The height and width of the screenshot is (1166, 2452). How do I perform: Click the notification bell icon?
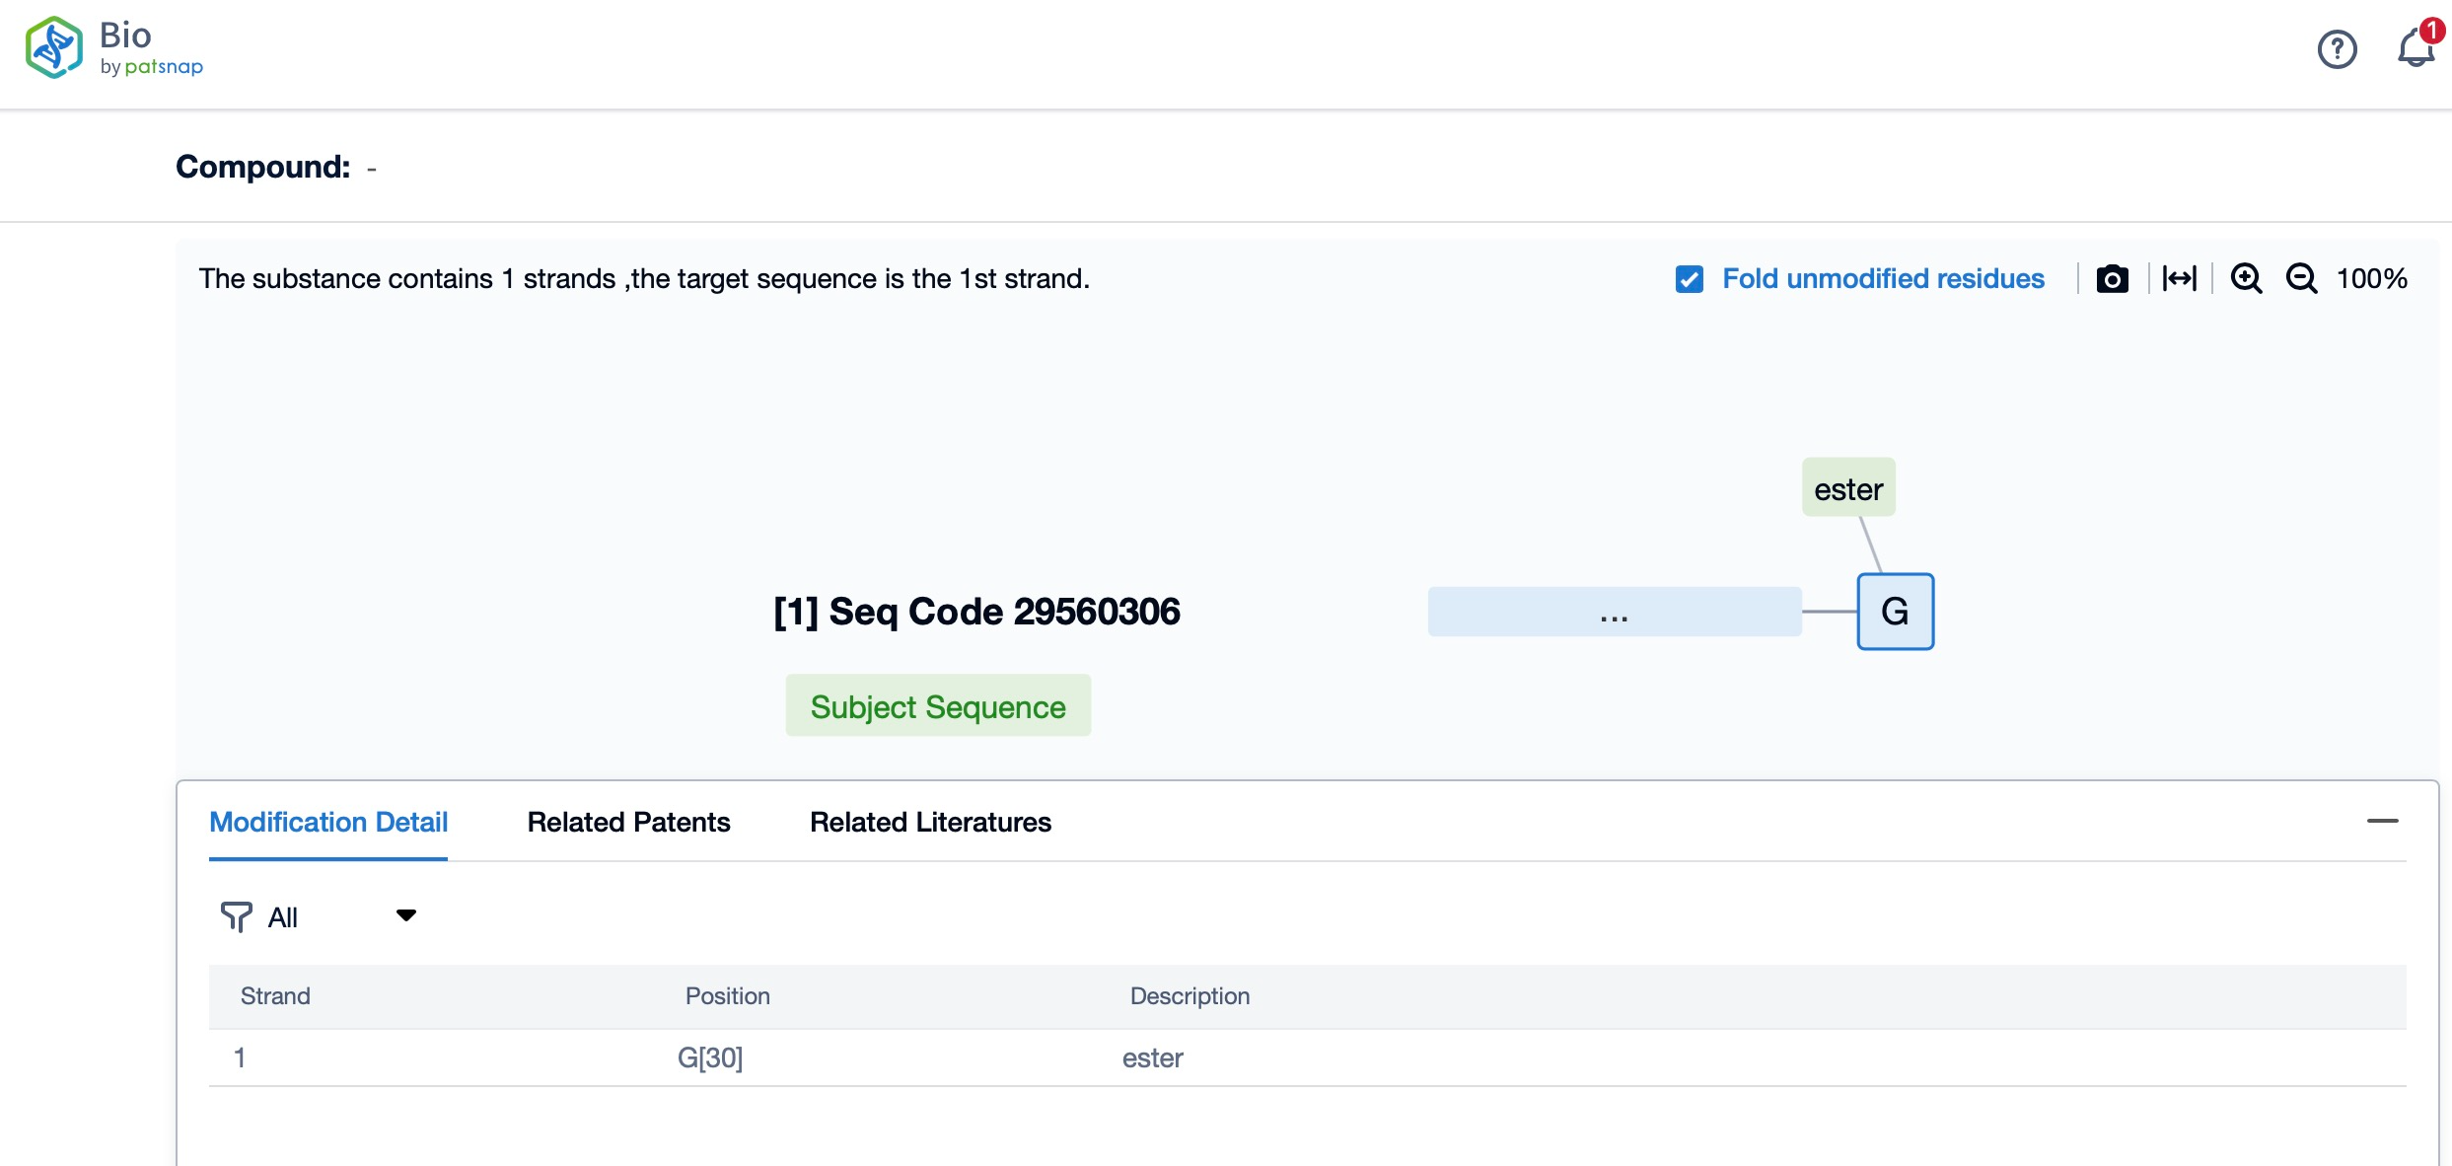2415,48
